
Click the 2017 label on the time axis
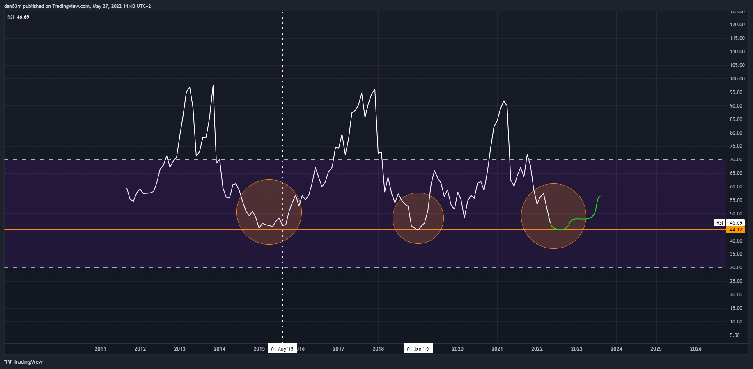[339, 349]
